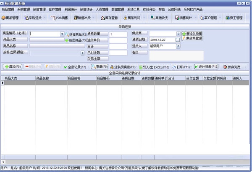
Task: Click the 备注 text area
Action: [x=176, y=56]
